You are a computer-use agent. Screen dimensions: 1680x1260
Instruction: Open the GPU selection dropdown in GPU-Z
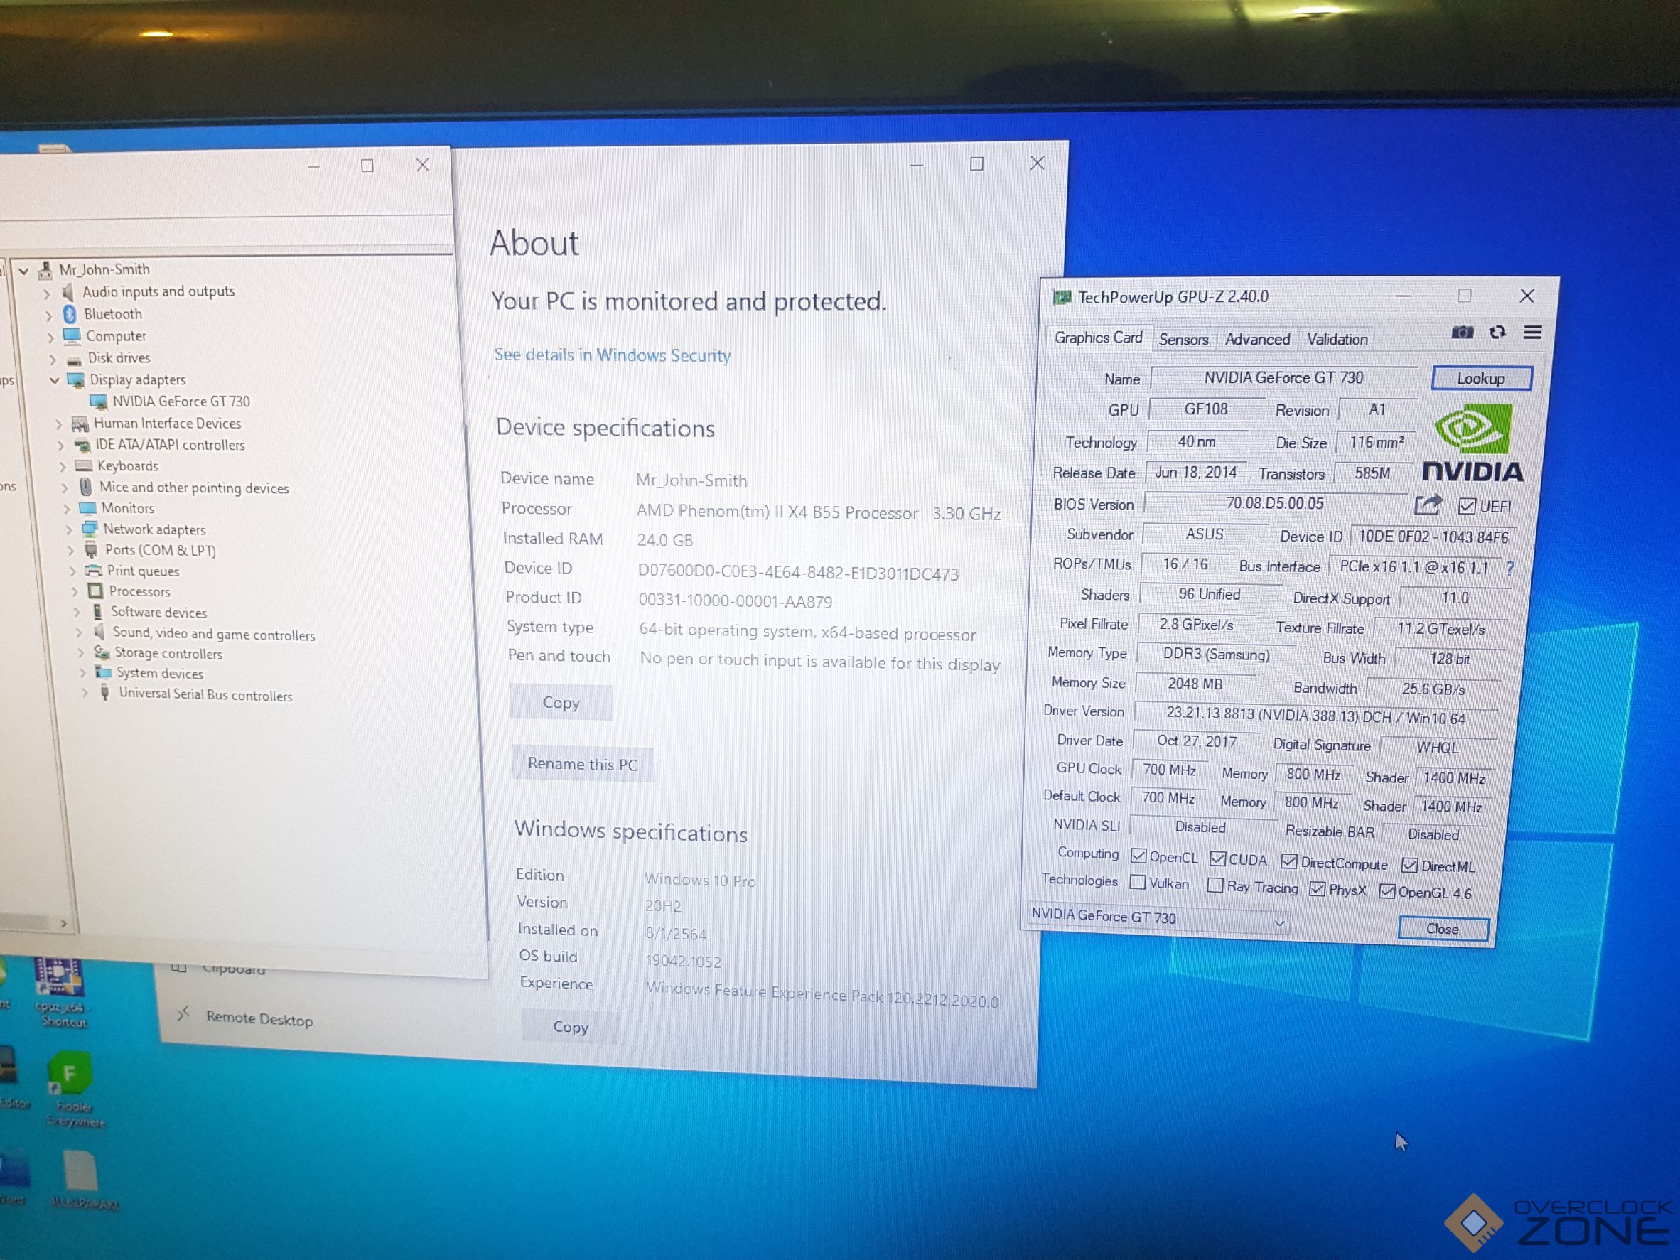(1279, 924)
